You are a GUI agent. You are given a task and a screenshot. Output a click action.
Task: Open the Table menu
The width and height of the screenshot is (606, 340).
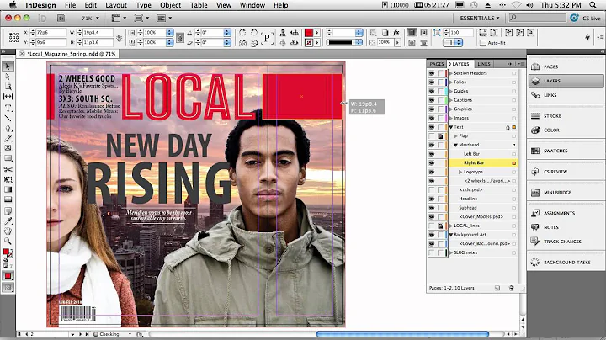[x=199, y=5]
